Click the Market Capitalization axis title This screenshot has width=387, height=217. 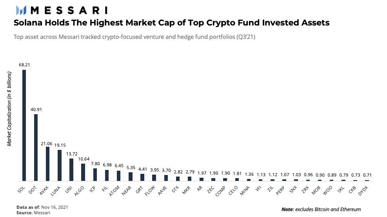(9, 109)
